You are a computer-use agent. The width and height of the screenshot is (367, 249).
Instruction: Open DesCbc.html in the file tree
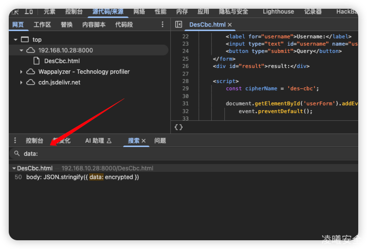click(x=61, y=61)
